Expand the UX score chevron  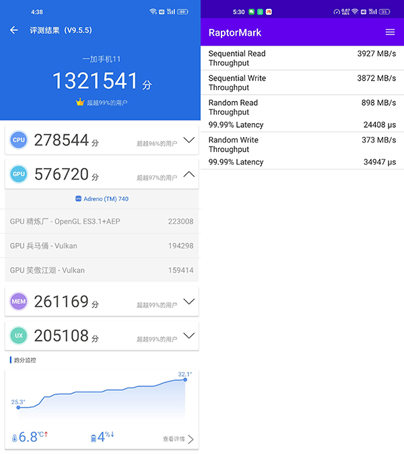tap(189, 335)
